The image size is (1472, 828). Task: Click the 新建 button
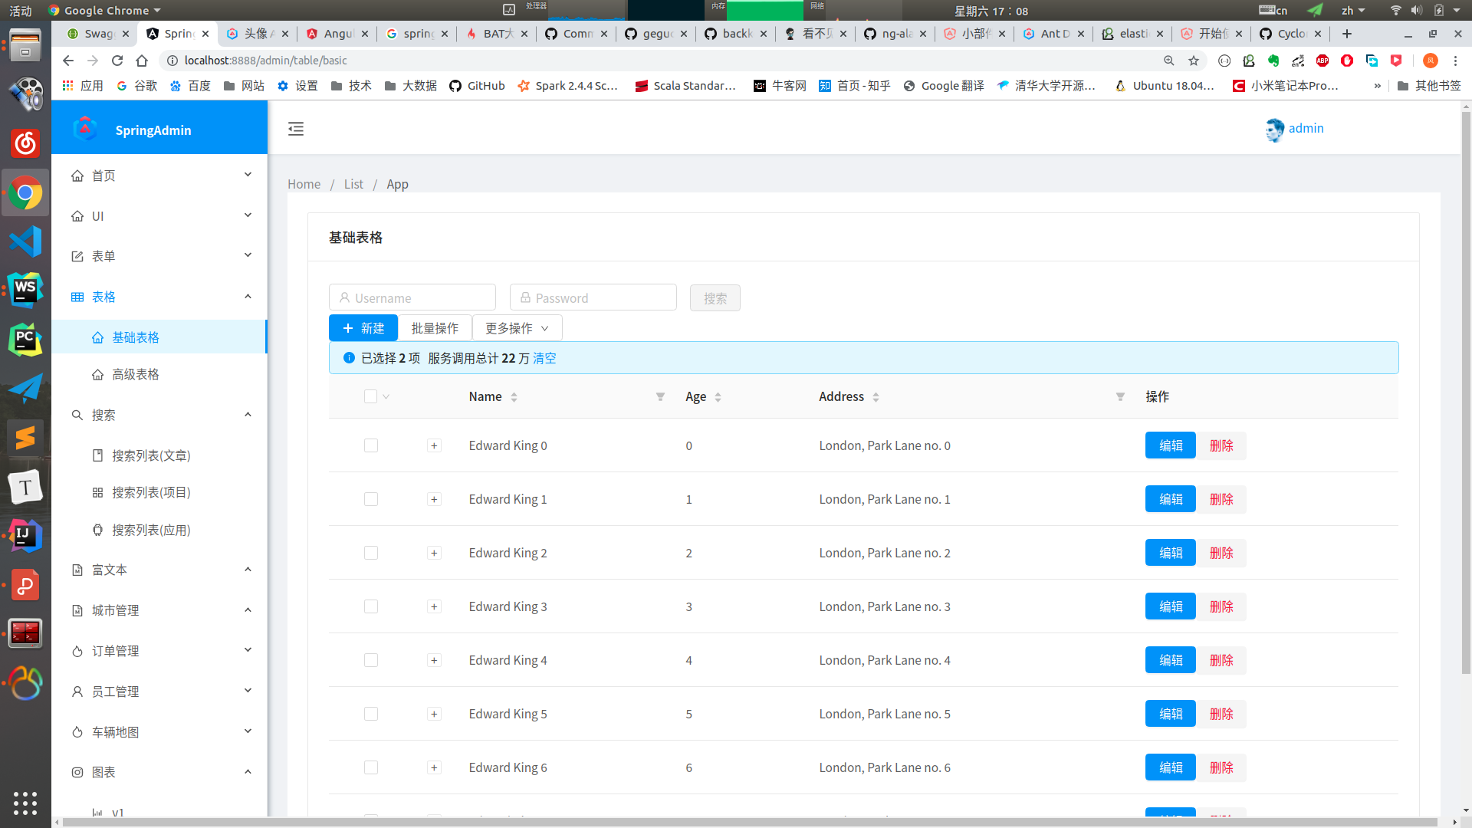coord(363,328)
